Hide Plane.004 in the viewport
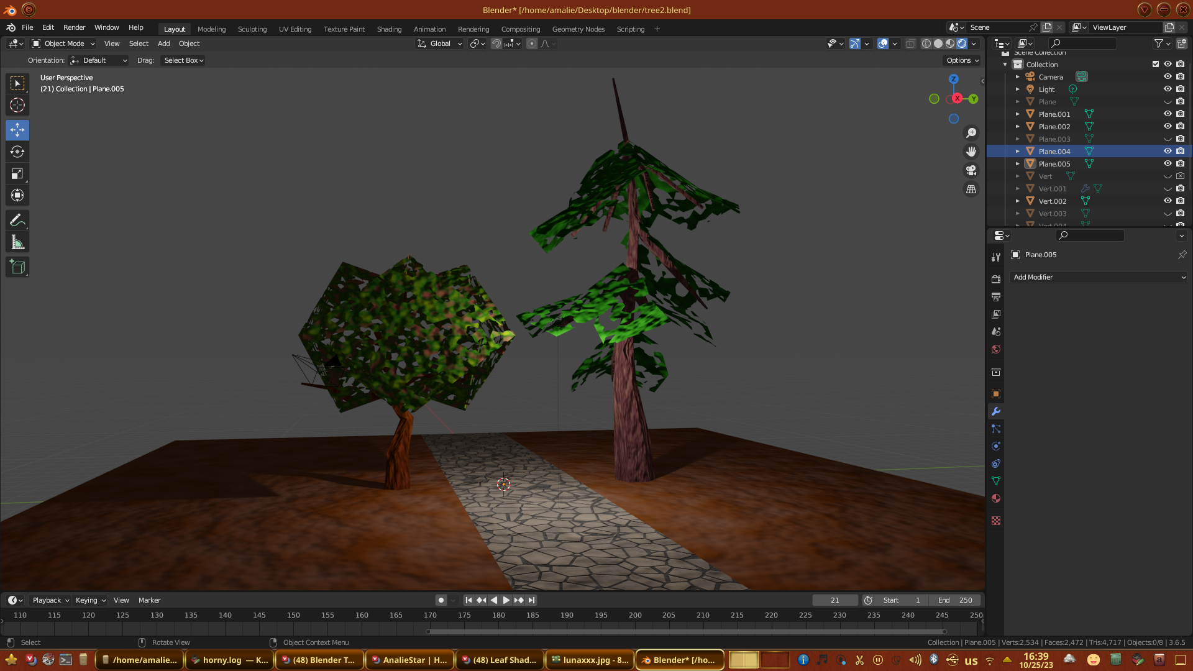Image resolution: width=1193 pixels, height=671 pixels. click(1168, 151)
